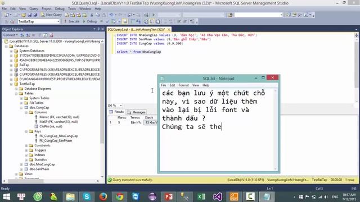Open the Tools menu in SSMS
Screen dimensions: 360x202
coord(72,9)
